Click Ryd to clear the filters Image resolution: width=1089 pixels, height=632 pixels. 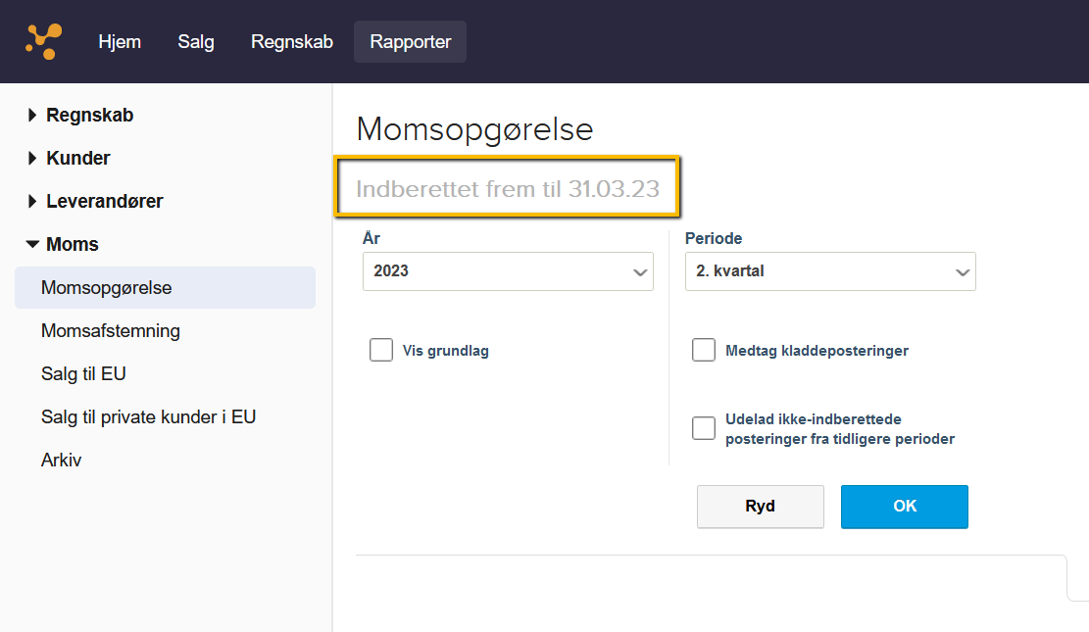point(760,507)
